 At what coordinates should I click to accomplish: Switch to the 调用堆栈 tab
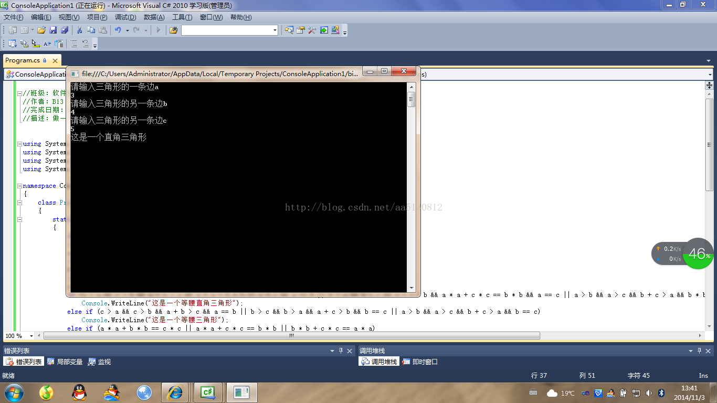coord(379,362)
